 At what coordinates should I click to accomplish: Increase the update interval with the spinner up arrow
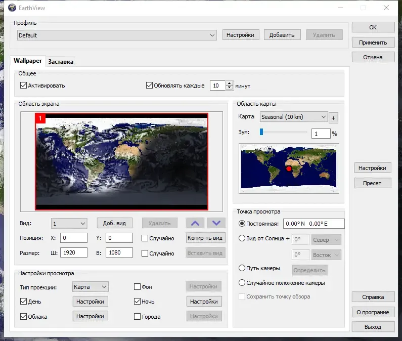point(230,83)
